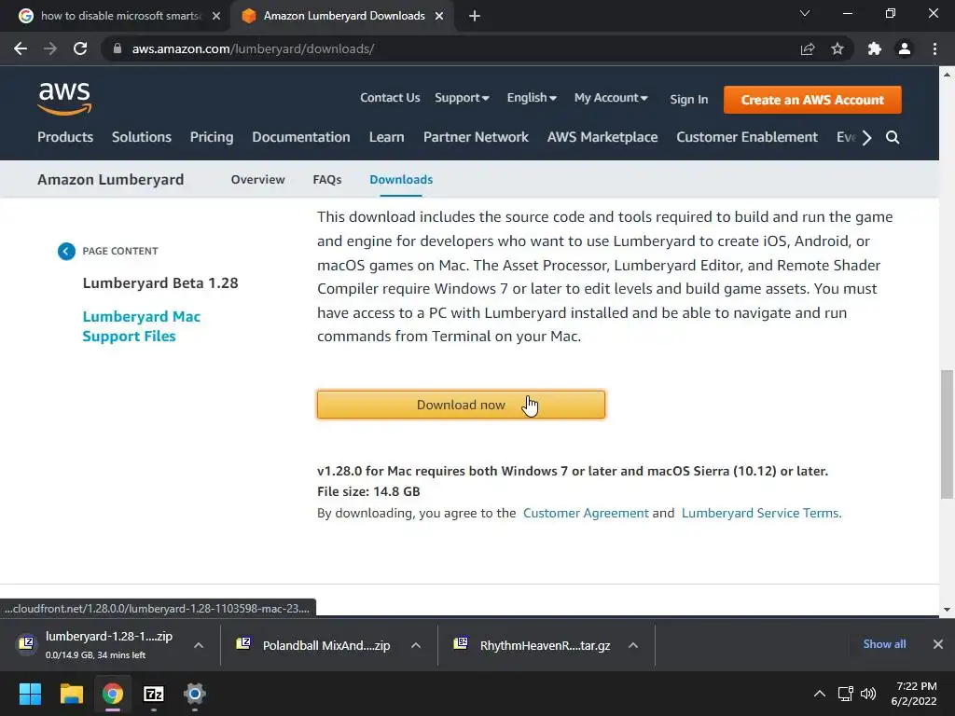
Task: Open the Polandball zip download options arrow
Action: pyautogui.click(x=416, y=645)
